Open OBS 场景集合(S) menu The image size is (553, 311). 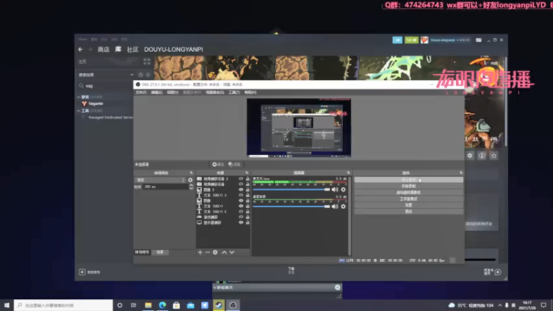coord(215,93)
